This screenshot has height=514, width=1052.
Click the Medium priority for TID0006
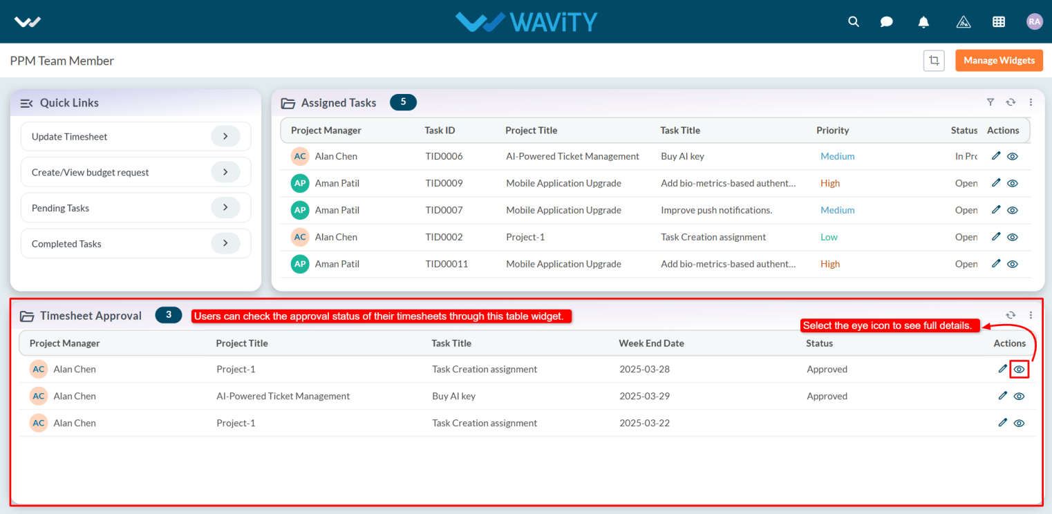point(837,156)
